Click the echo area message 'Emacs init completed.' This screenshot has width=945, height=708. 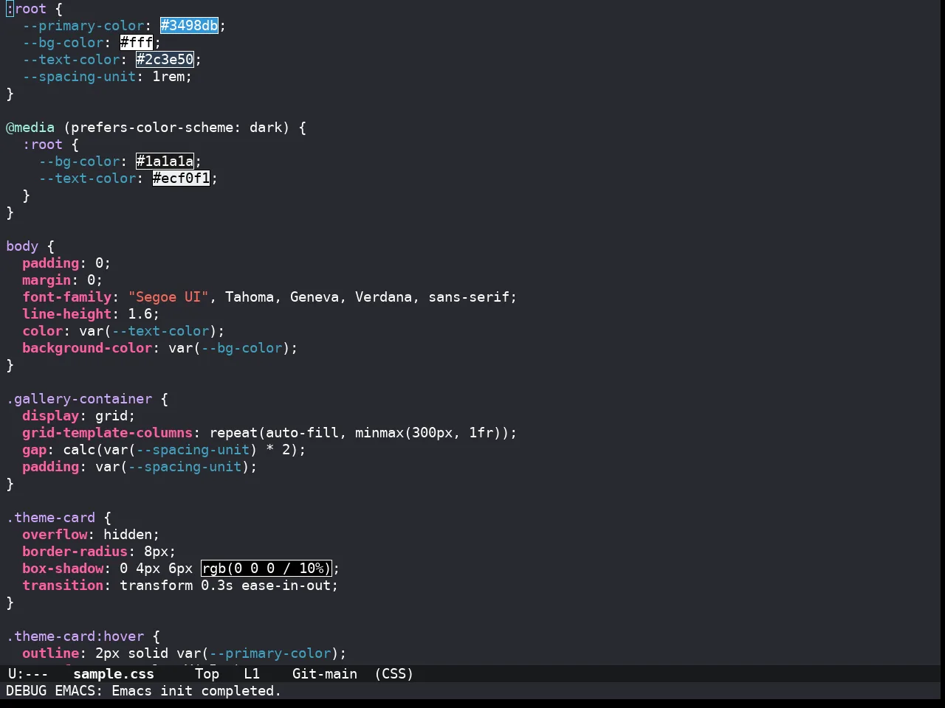click(x=196, y=691)
